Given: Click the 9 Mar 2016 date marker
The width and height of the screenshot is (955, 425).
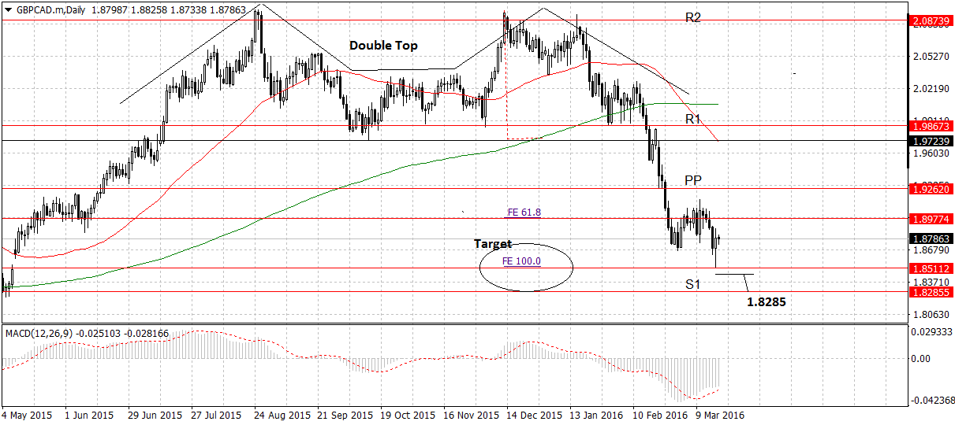Looking at the screenshot, I should (718, 414).
